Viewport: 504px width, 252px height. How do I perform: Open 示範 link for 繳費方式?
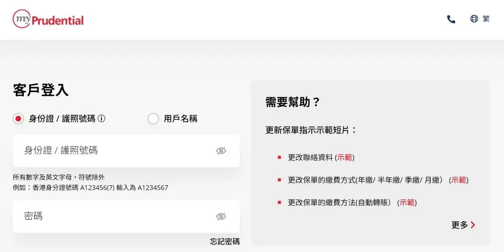(459, 180)
